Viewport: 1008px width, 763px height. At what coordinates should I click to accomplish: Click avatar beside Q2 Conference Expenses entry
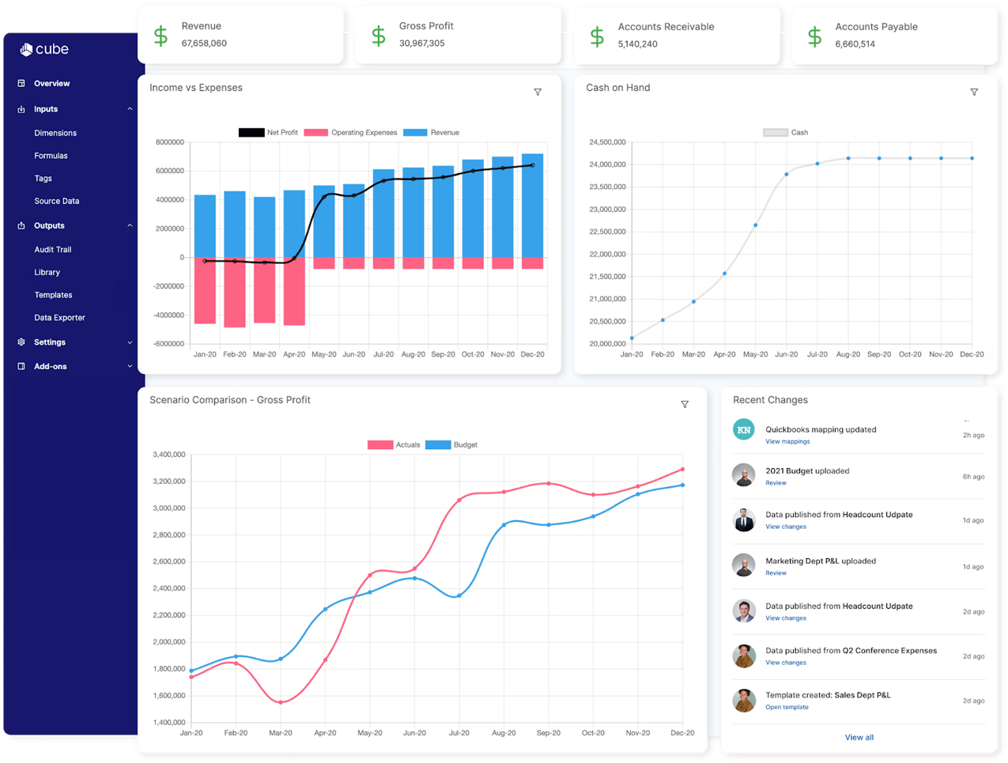tap(743, 656)
